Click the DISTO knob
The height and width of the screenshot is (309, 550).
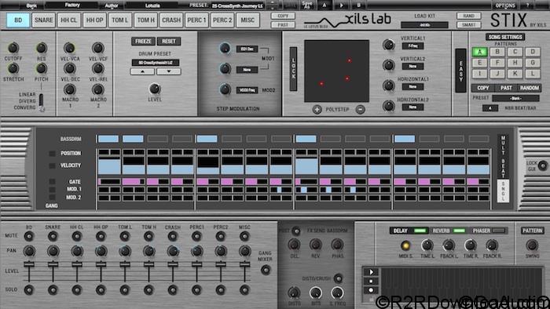(x=294, y=293)
